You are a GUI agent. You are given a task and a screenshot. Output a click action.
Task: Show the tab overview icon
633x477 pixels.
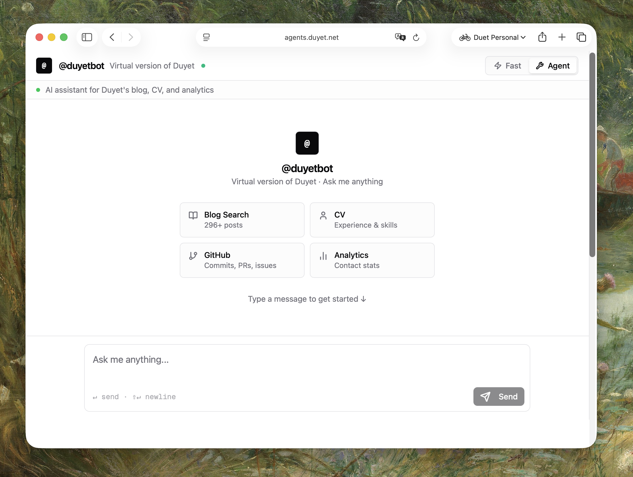(x=581, y=37)
